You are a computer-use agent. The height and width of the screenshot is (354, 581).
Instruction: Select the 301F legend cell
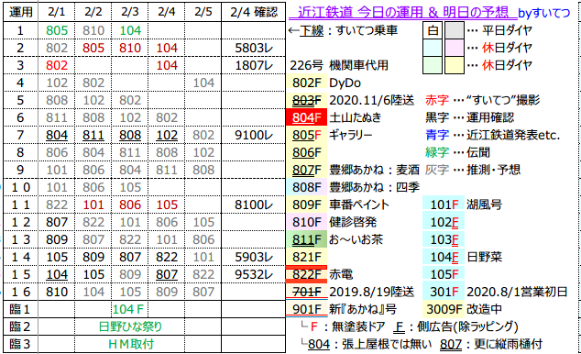[x=444, y=292]
